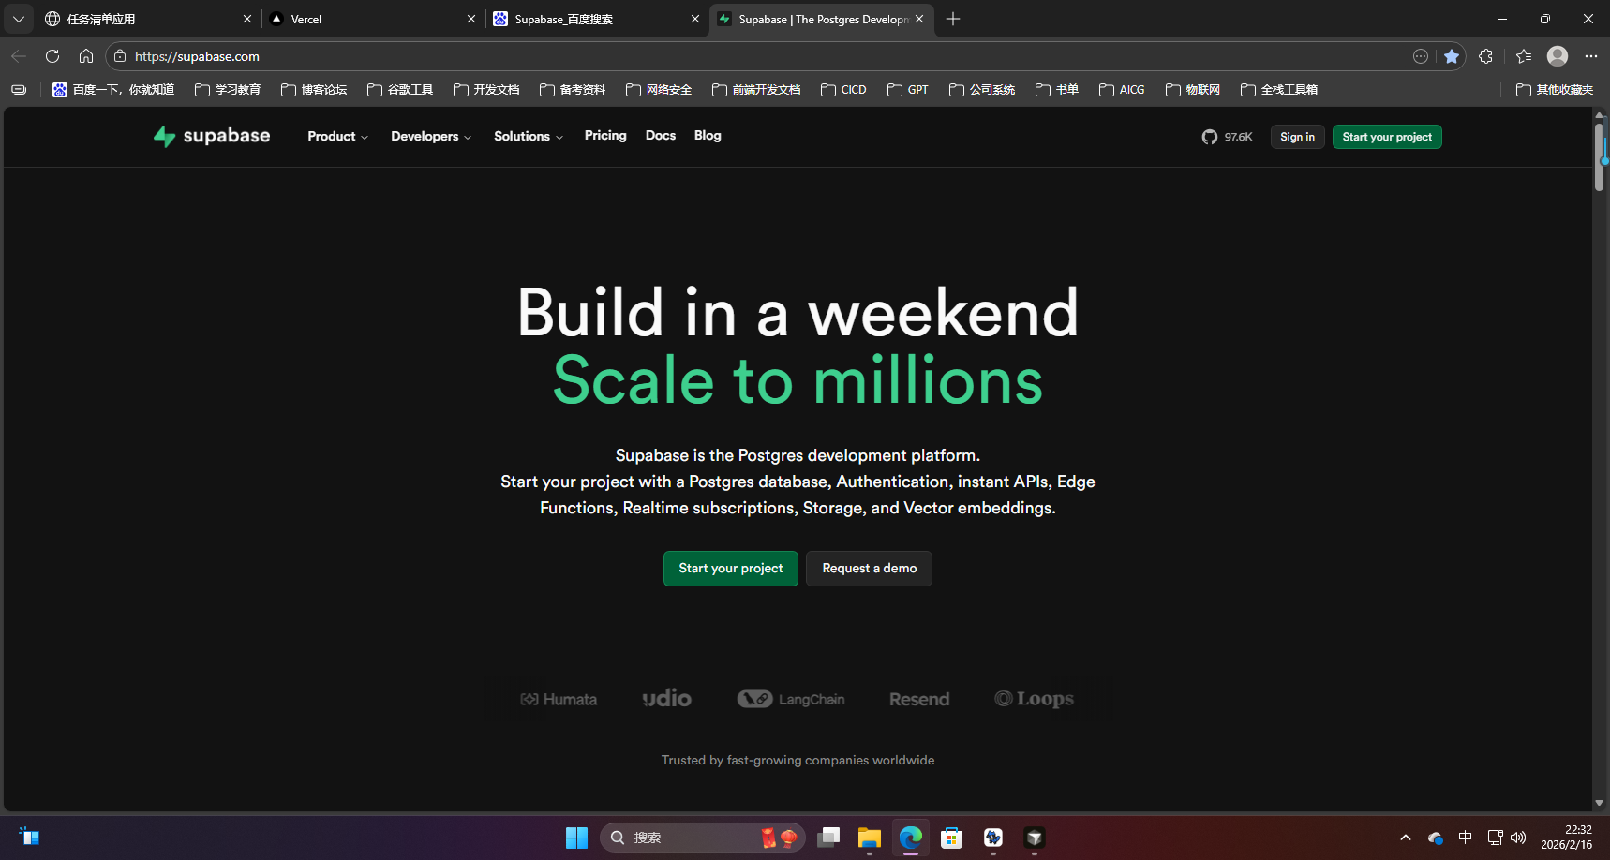Open the Windows widgets icon
The width and height of the screenshot is (1610, 860).
click(x=29, y=837)
